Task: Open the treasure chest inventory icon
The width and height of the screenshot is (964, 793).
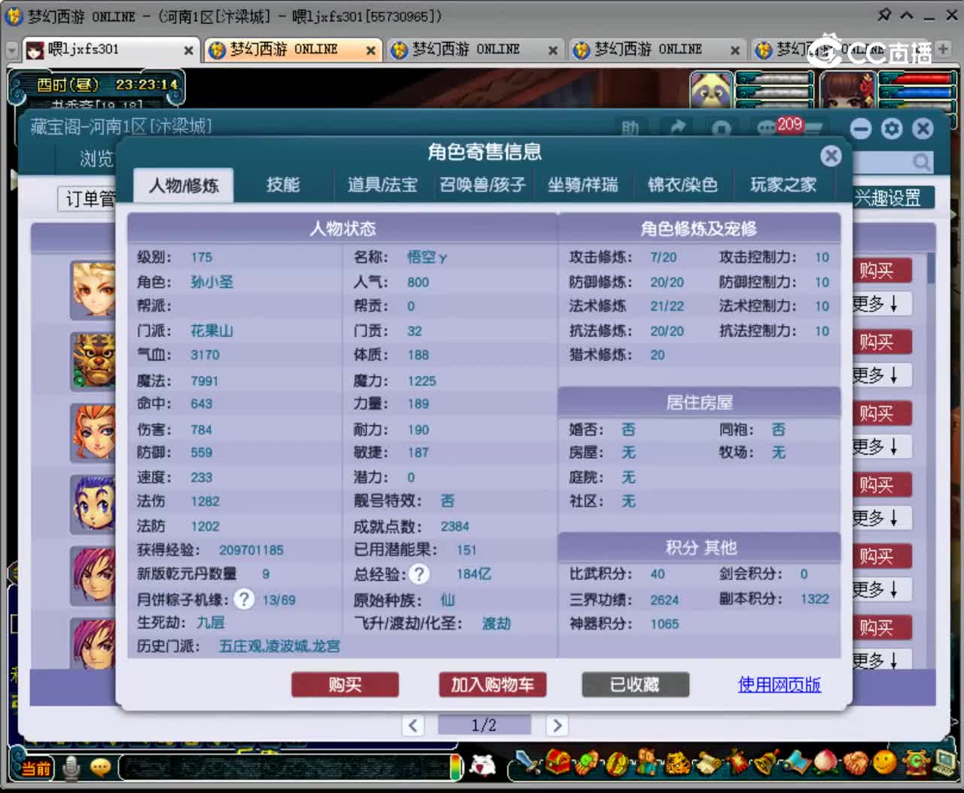Action: [x=558, y=764]
